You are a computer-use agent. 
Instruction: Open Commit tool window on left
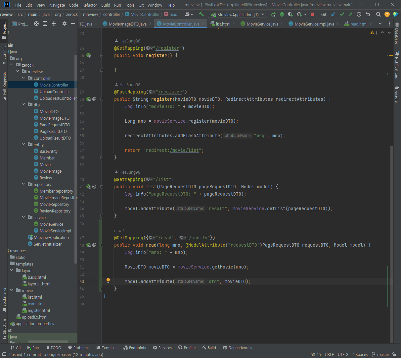[4, 55]
